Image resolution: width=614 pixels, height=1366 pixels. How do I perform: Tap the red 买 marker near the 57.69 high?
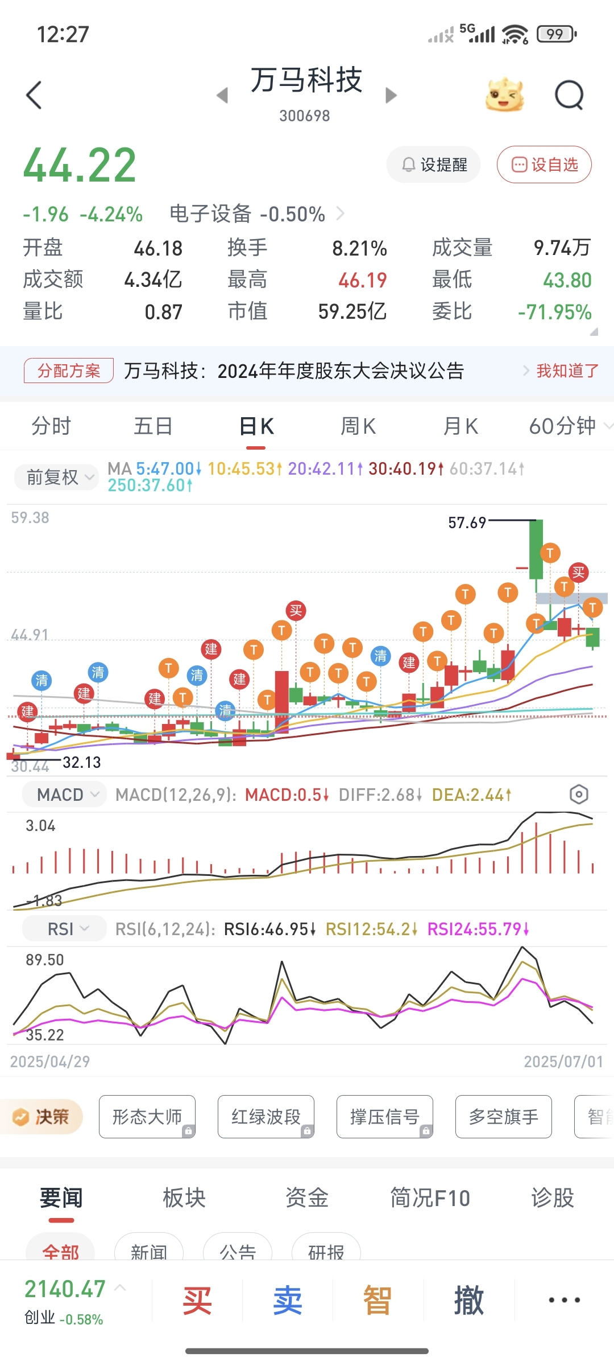[579, 573]
